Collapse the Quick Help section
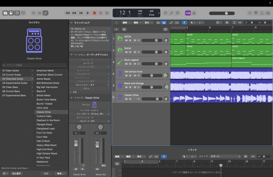This screenshot has height=177, width=273. click(71, 23)
